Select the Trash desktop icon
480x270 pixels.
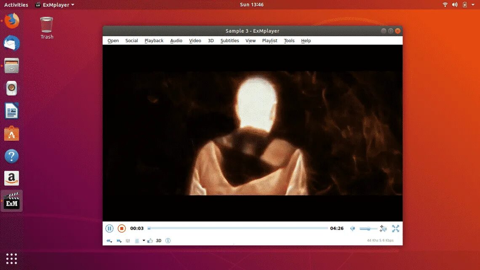(47, 28)
